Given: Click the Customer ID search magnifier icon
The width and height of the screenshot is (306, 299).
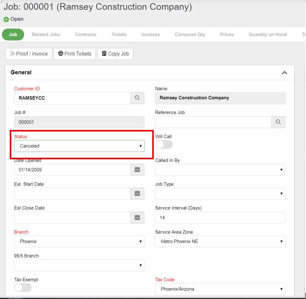Looking at the screenshot, I should (x=137, y=98).
